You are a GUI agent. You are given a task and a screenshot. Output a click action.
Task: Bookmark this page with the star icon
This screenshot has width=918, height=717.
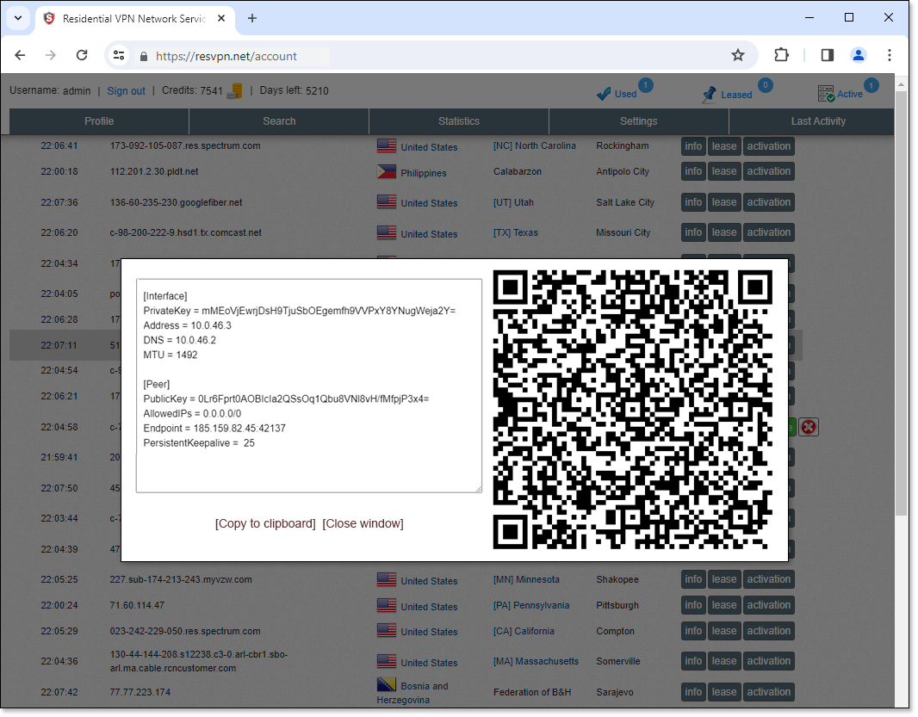[x=738, y=56]
